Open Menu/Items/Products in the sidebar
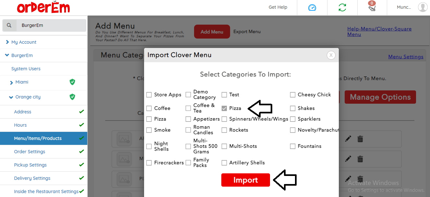Screen dimensions: 430x197 [38, 138]
